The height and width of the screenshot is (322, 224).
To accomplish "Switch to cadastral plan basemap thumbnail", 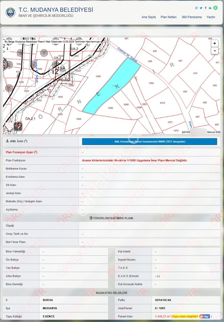I will click(9, 126).
